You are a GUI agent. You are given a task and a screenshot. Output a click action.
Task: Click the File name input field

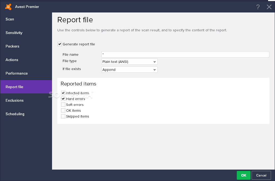[185, 54]
